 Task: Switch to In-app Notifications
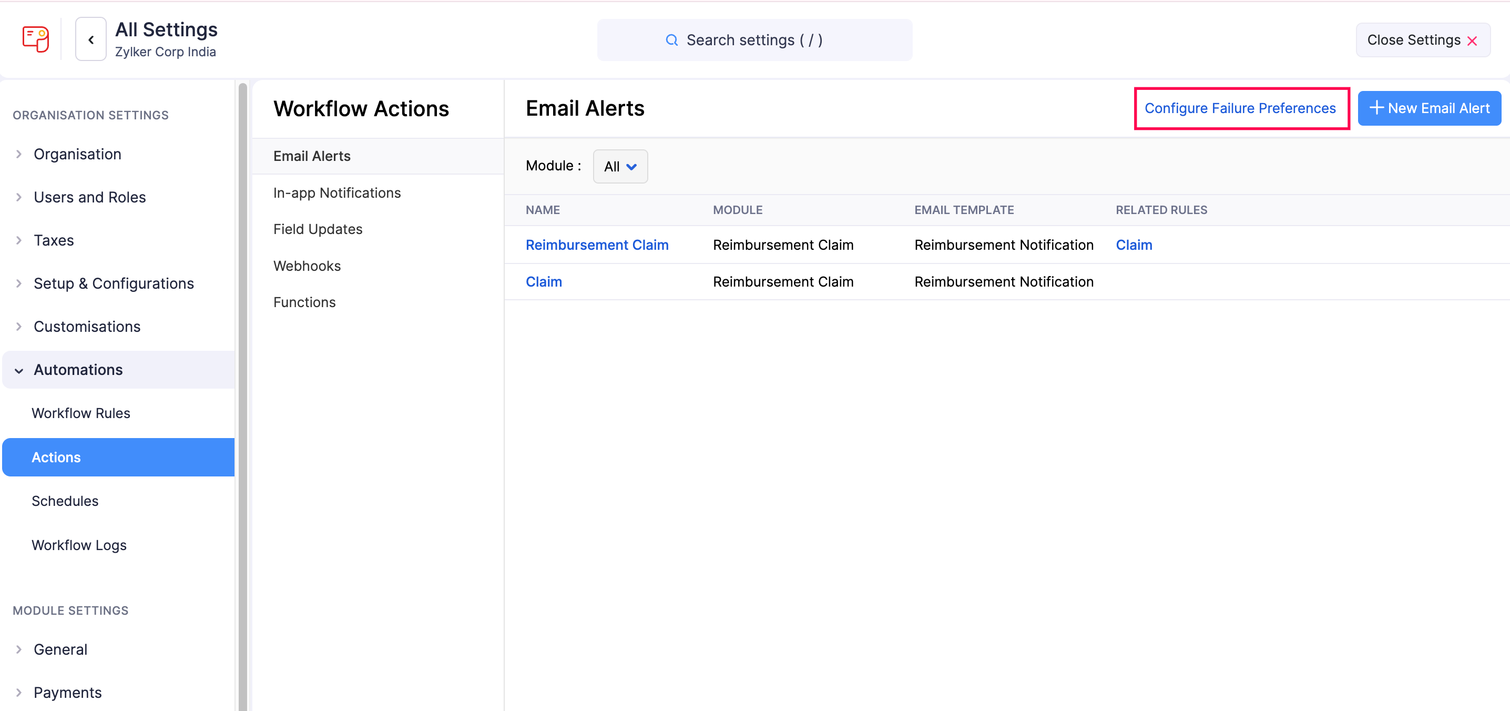337,193
